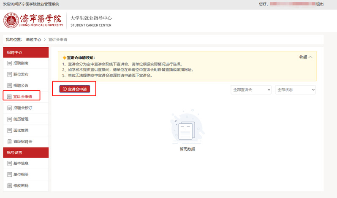This screenshot has height=198, width=337.
Task: Click the 招聘指南 sidebar icon
Action: pyautogui.click(x=10, y=63)
